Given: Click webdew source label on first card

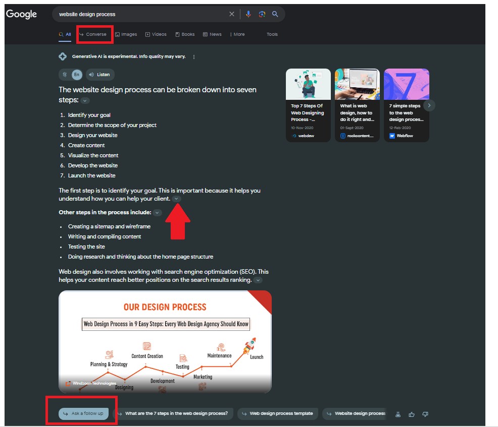Looking at the screenshot, I should coord(304,136).
